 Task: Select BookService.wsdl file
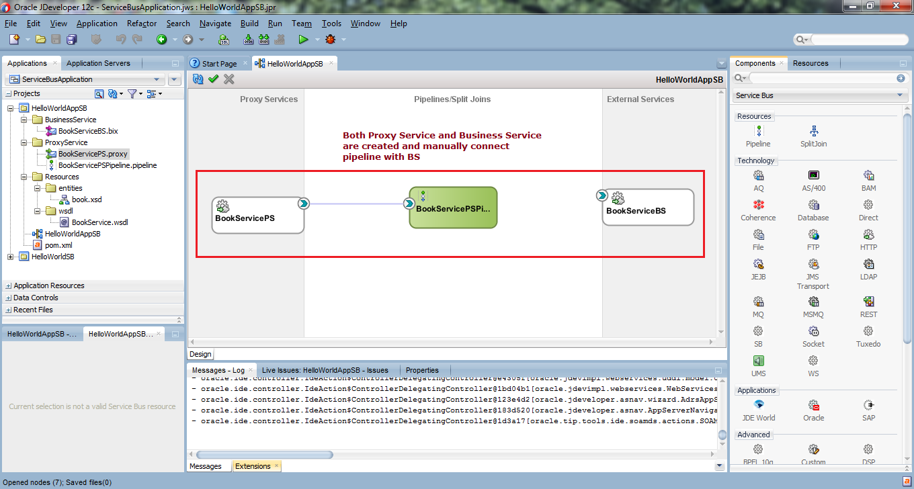[x=99, y=222]
